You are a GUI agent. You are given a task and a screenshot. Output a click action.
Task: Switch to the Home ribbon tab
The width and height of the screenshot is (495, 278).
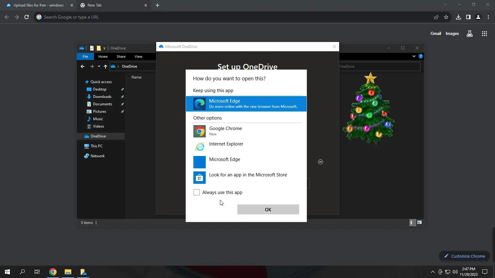coord(103,57)
